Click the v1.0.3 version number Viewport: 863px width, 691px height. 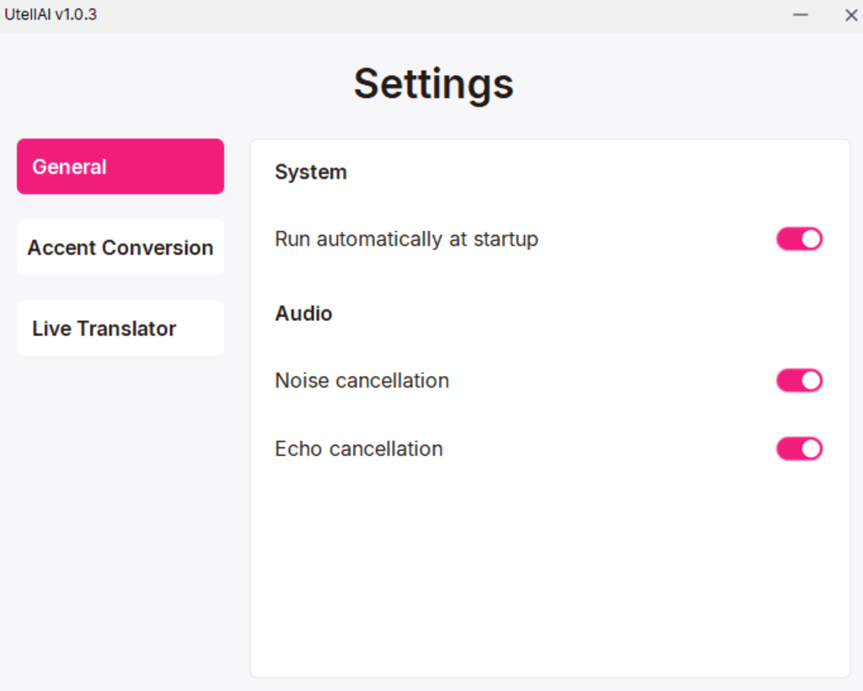(x=76, y=15)
